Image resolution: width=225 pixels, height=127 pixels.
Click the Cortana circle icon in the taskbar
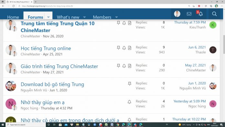click(48, 124)
